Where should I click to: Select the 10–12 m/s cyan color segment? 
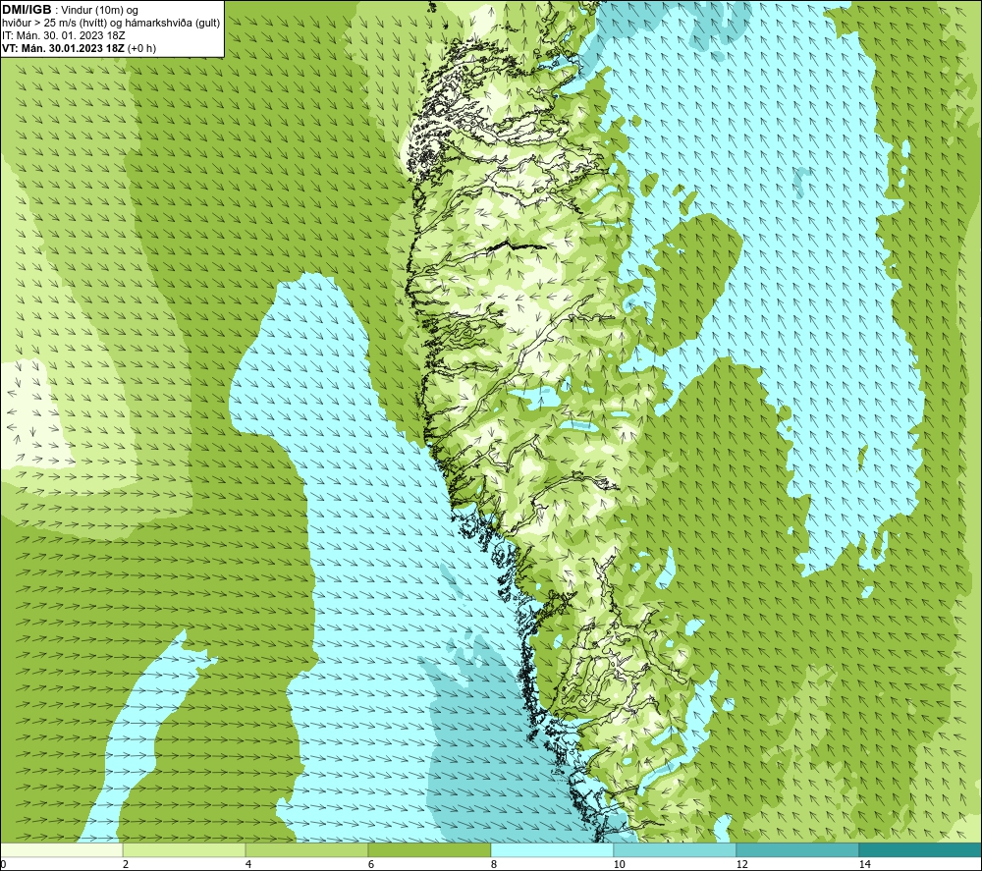click(676, 849)
